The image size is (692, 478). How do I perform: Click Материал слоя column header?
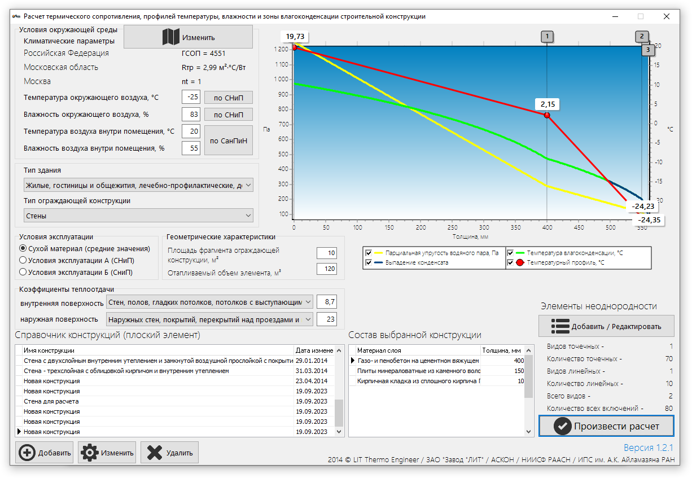[x=418, y=350]
